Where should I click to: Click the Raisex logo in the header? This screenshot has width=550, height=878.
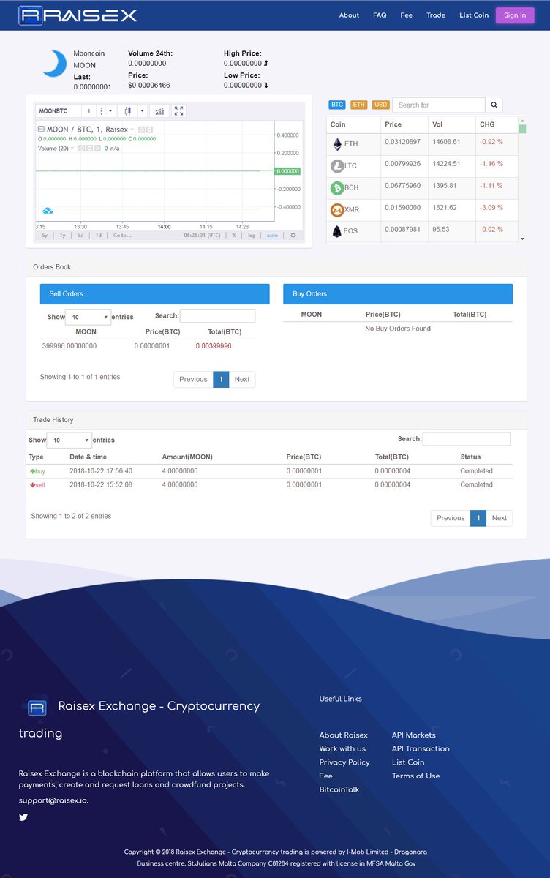pos(78,15)
